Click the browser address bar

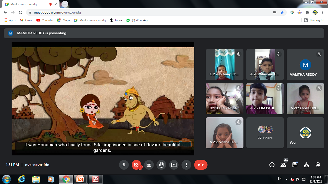pos(148,12)
